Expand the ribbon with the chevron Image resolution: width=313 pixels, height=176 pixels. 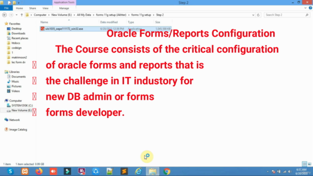305,8
